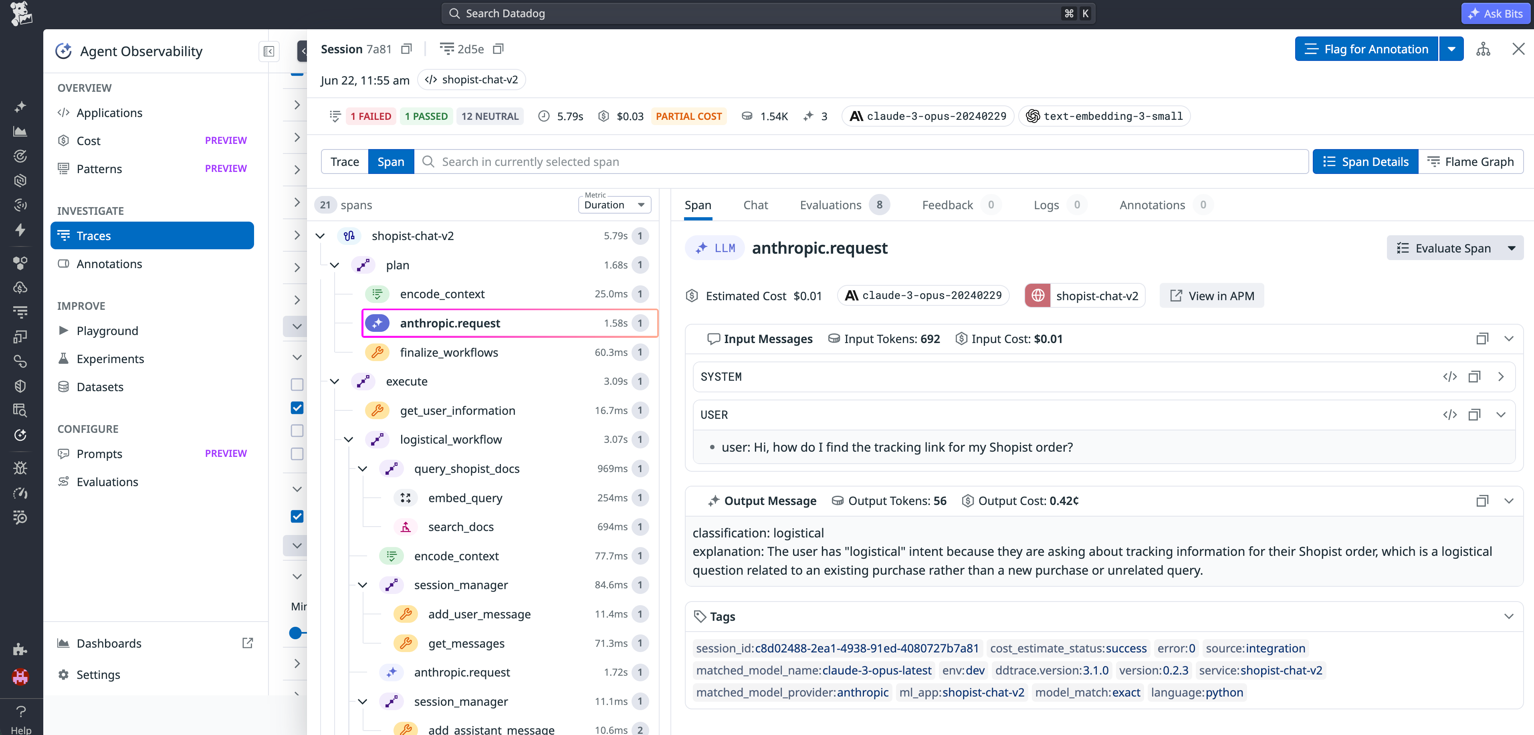Copy the Output Message content
This screenshot has height=735, width=1534.
pos(1482,501)
